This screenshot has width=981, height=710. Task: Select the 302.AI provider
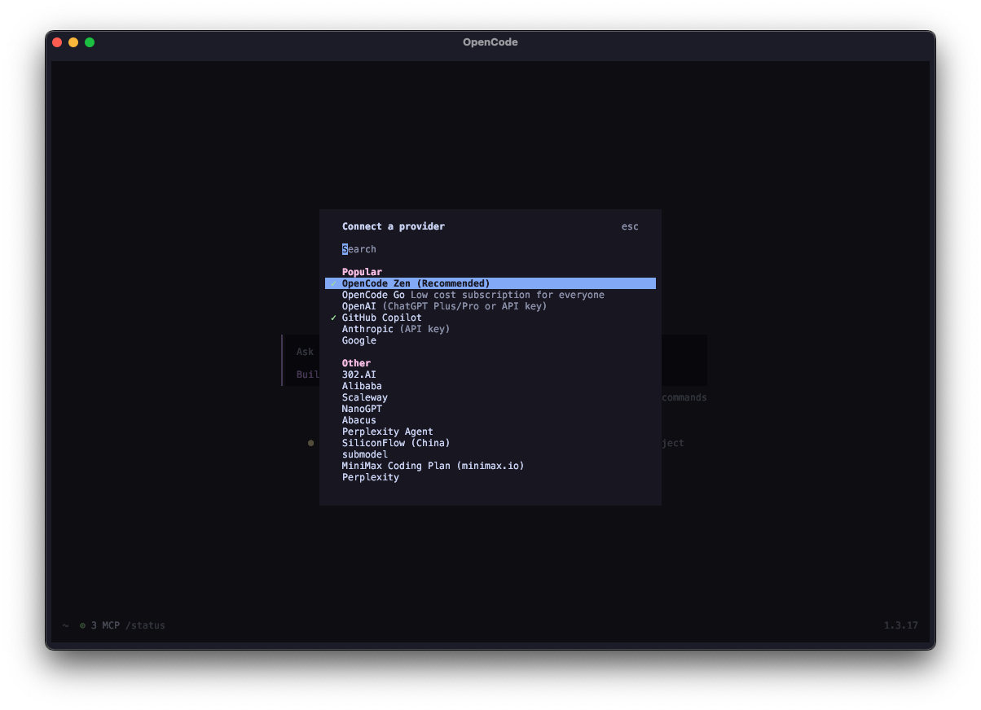(490, 375)
